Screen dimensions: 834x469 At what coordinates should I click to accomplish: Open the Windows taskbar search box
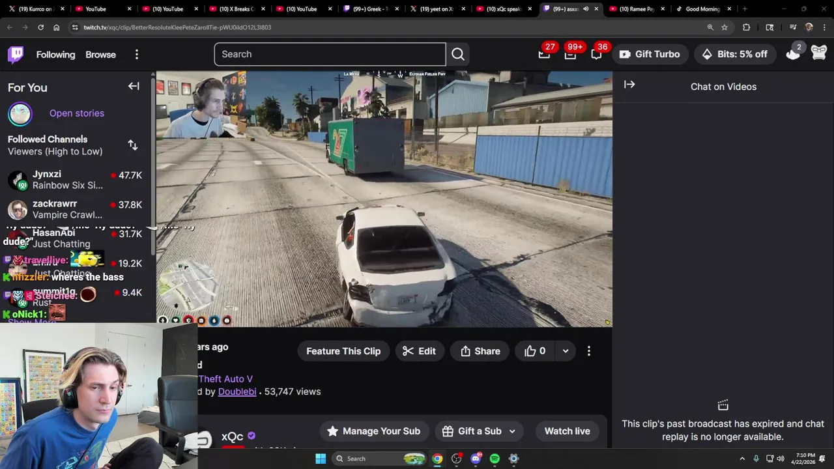pyautogui.click(x=381, y=459)
